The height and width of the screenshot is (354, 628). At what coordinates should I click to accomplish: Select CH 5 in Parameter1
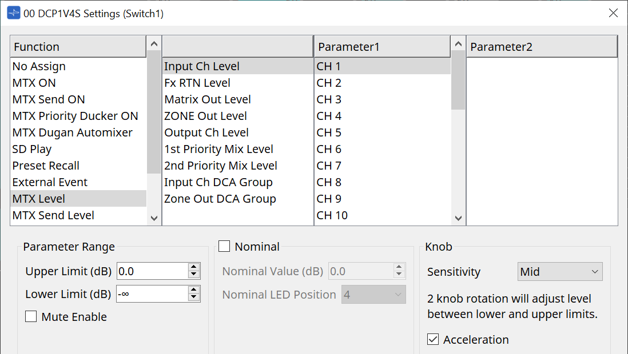pyautogui.click(x=329, y=132)
